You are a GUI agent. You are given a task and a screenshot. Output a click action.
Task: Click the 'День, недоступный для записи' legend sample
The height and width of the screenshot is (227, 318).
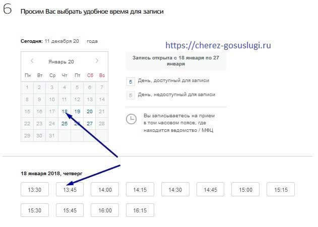point(131,95)
